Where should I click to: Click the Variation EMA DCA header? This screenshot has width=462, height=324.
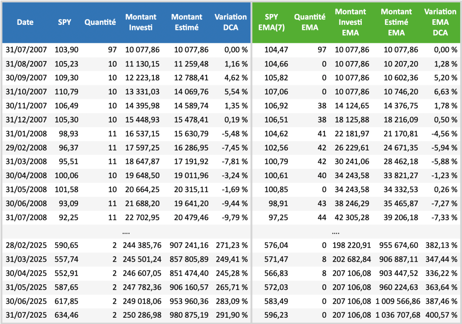(440, 23)
